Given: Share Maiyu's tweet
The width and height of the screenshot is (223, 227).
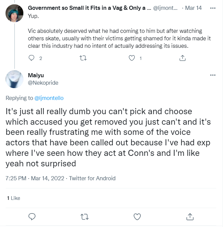Looking at the screenshot, I should click(190, 217).
